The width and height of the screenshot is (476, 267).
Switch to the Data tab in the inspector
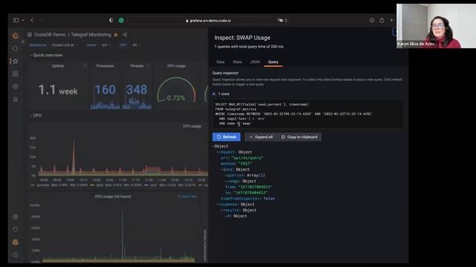tap(220, 62)
